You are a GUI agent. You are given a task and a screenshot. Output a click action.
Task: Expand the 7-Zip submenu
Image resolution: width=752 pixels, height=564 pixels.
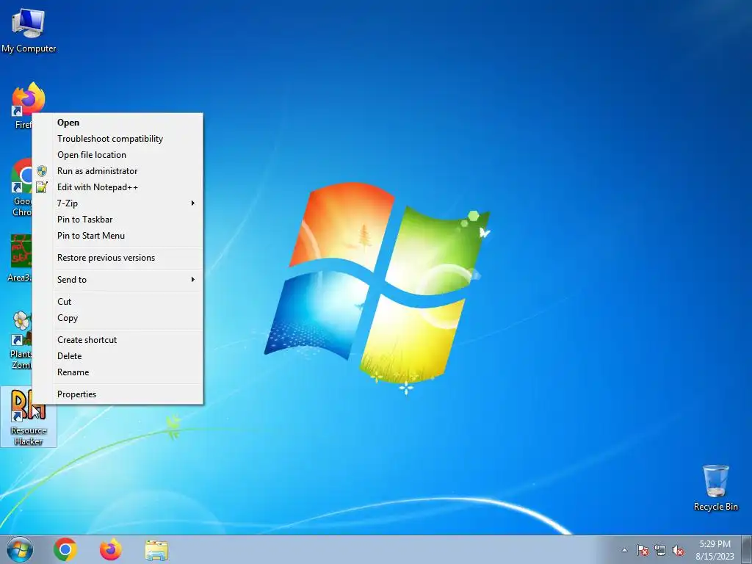point(118,203)
